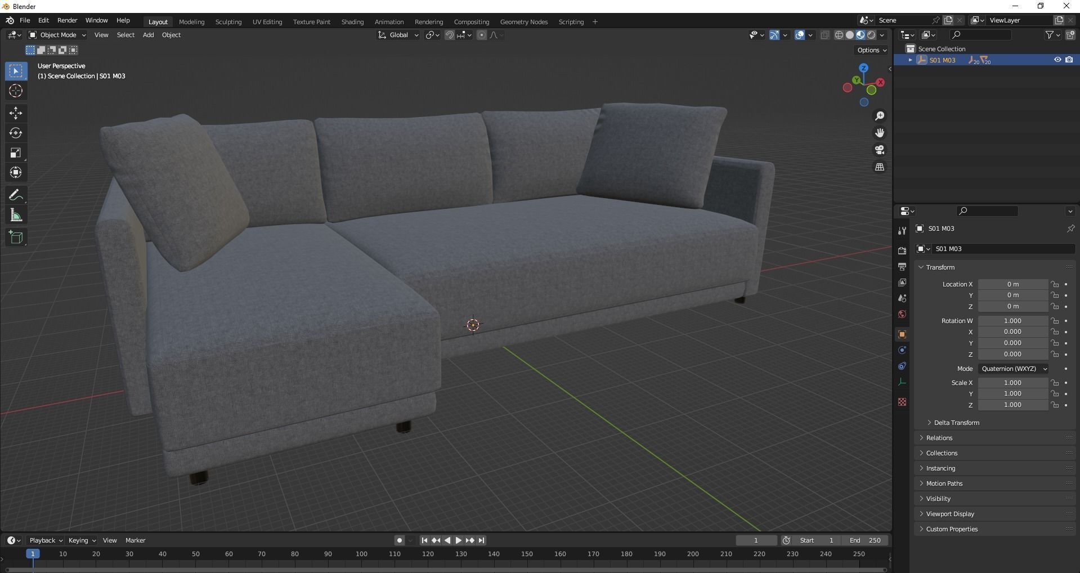Image resolution: width=1080 pixels, height=573 pixels.
Task: Switch to rendered viewport shading
Action: point(871,35)
